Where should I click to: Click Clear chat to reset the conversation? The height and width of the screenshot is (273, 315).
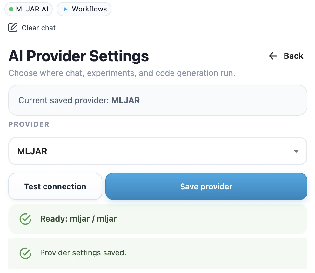(38, 28)
